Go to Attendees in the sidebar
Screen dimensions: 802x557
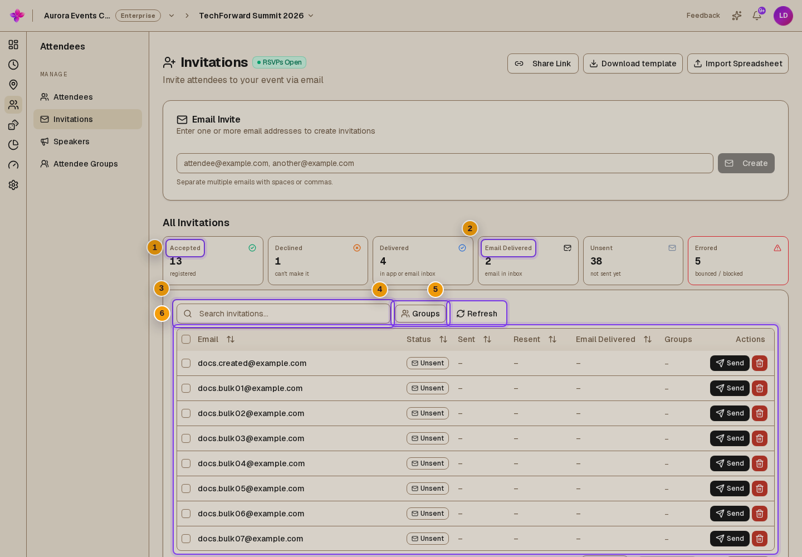click(87, 97)
